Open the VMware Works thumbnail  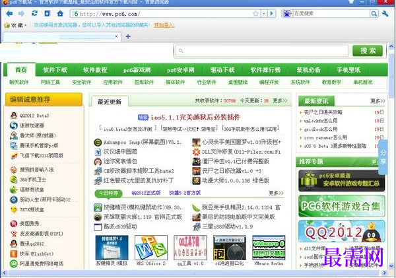click(x=269, y=248)
